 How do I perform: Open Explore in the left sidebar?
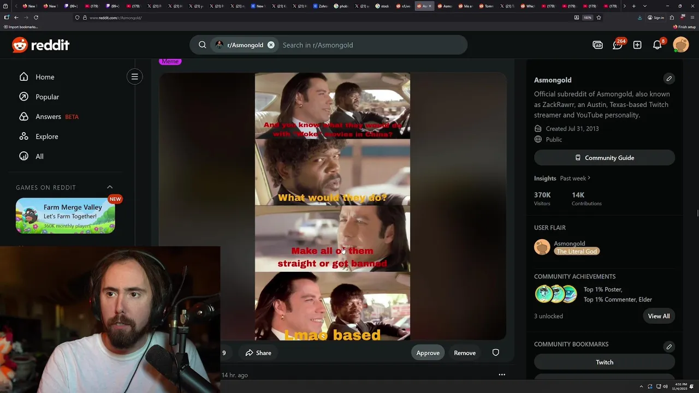coord(39,136)
